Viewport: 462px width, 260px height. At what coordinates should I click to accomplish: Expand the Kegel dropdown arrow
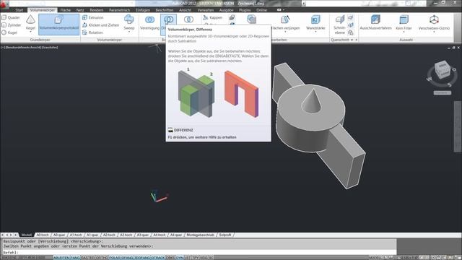click(x=30, y=32)
